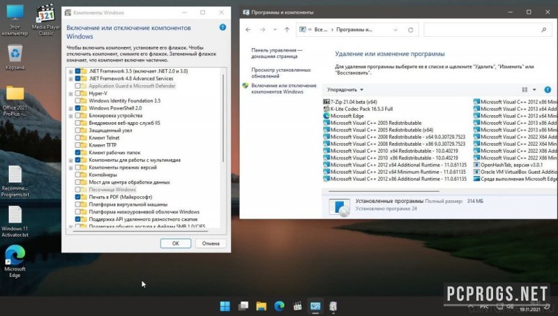Click horizontal scrollbar in Windows Features list
The height and width of the screenshot is (316, 558).
[x=141, y=231]
